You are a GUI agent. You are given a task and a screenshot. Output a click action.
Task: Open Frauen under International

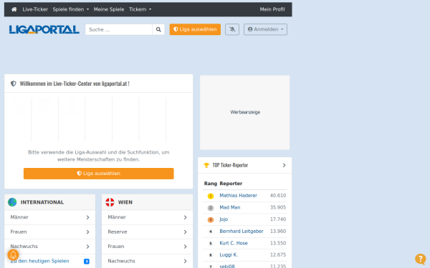pyautogui.click(x=50, y=232)
